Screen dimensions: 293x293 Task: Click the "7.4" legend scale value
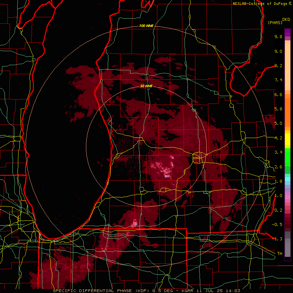click(x=278, y=80)
